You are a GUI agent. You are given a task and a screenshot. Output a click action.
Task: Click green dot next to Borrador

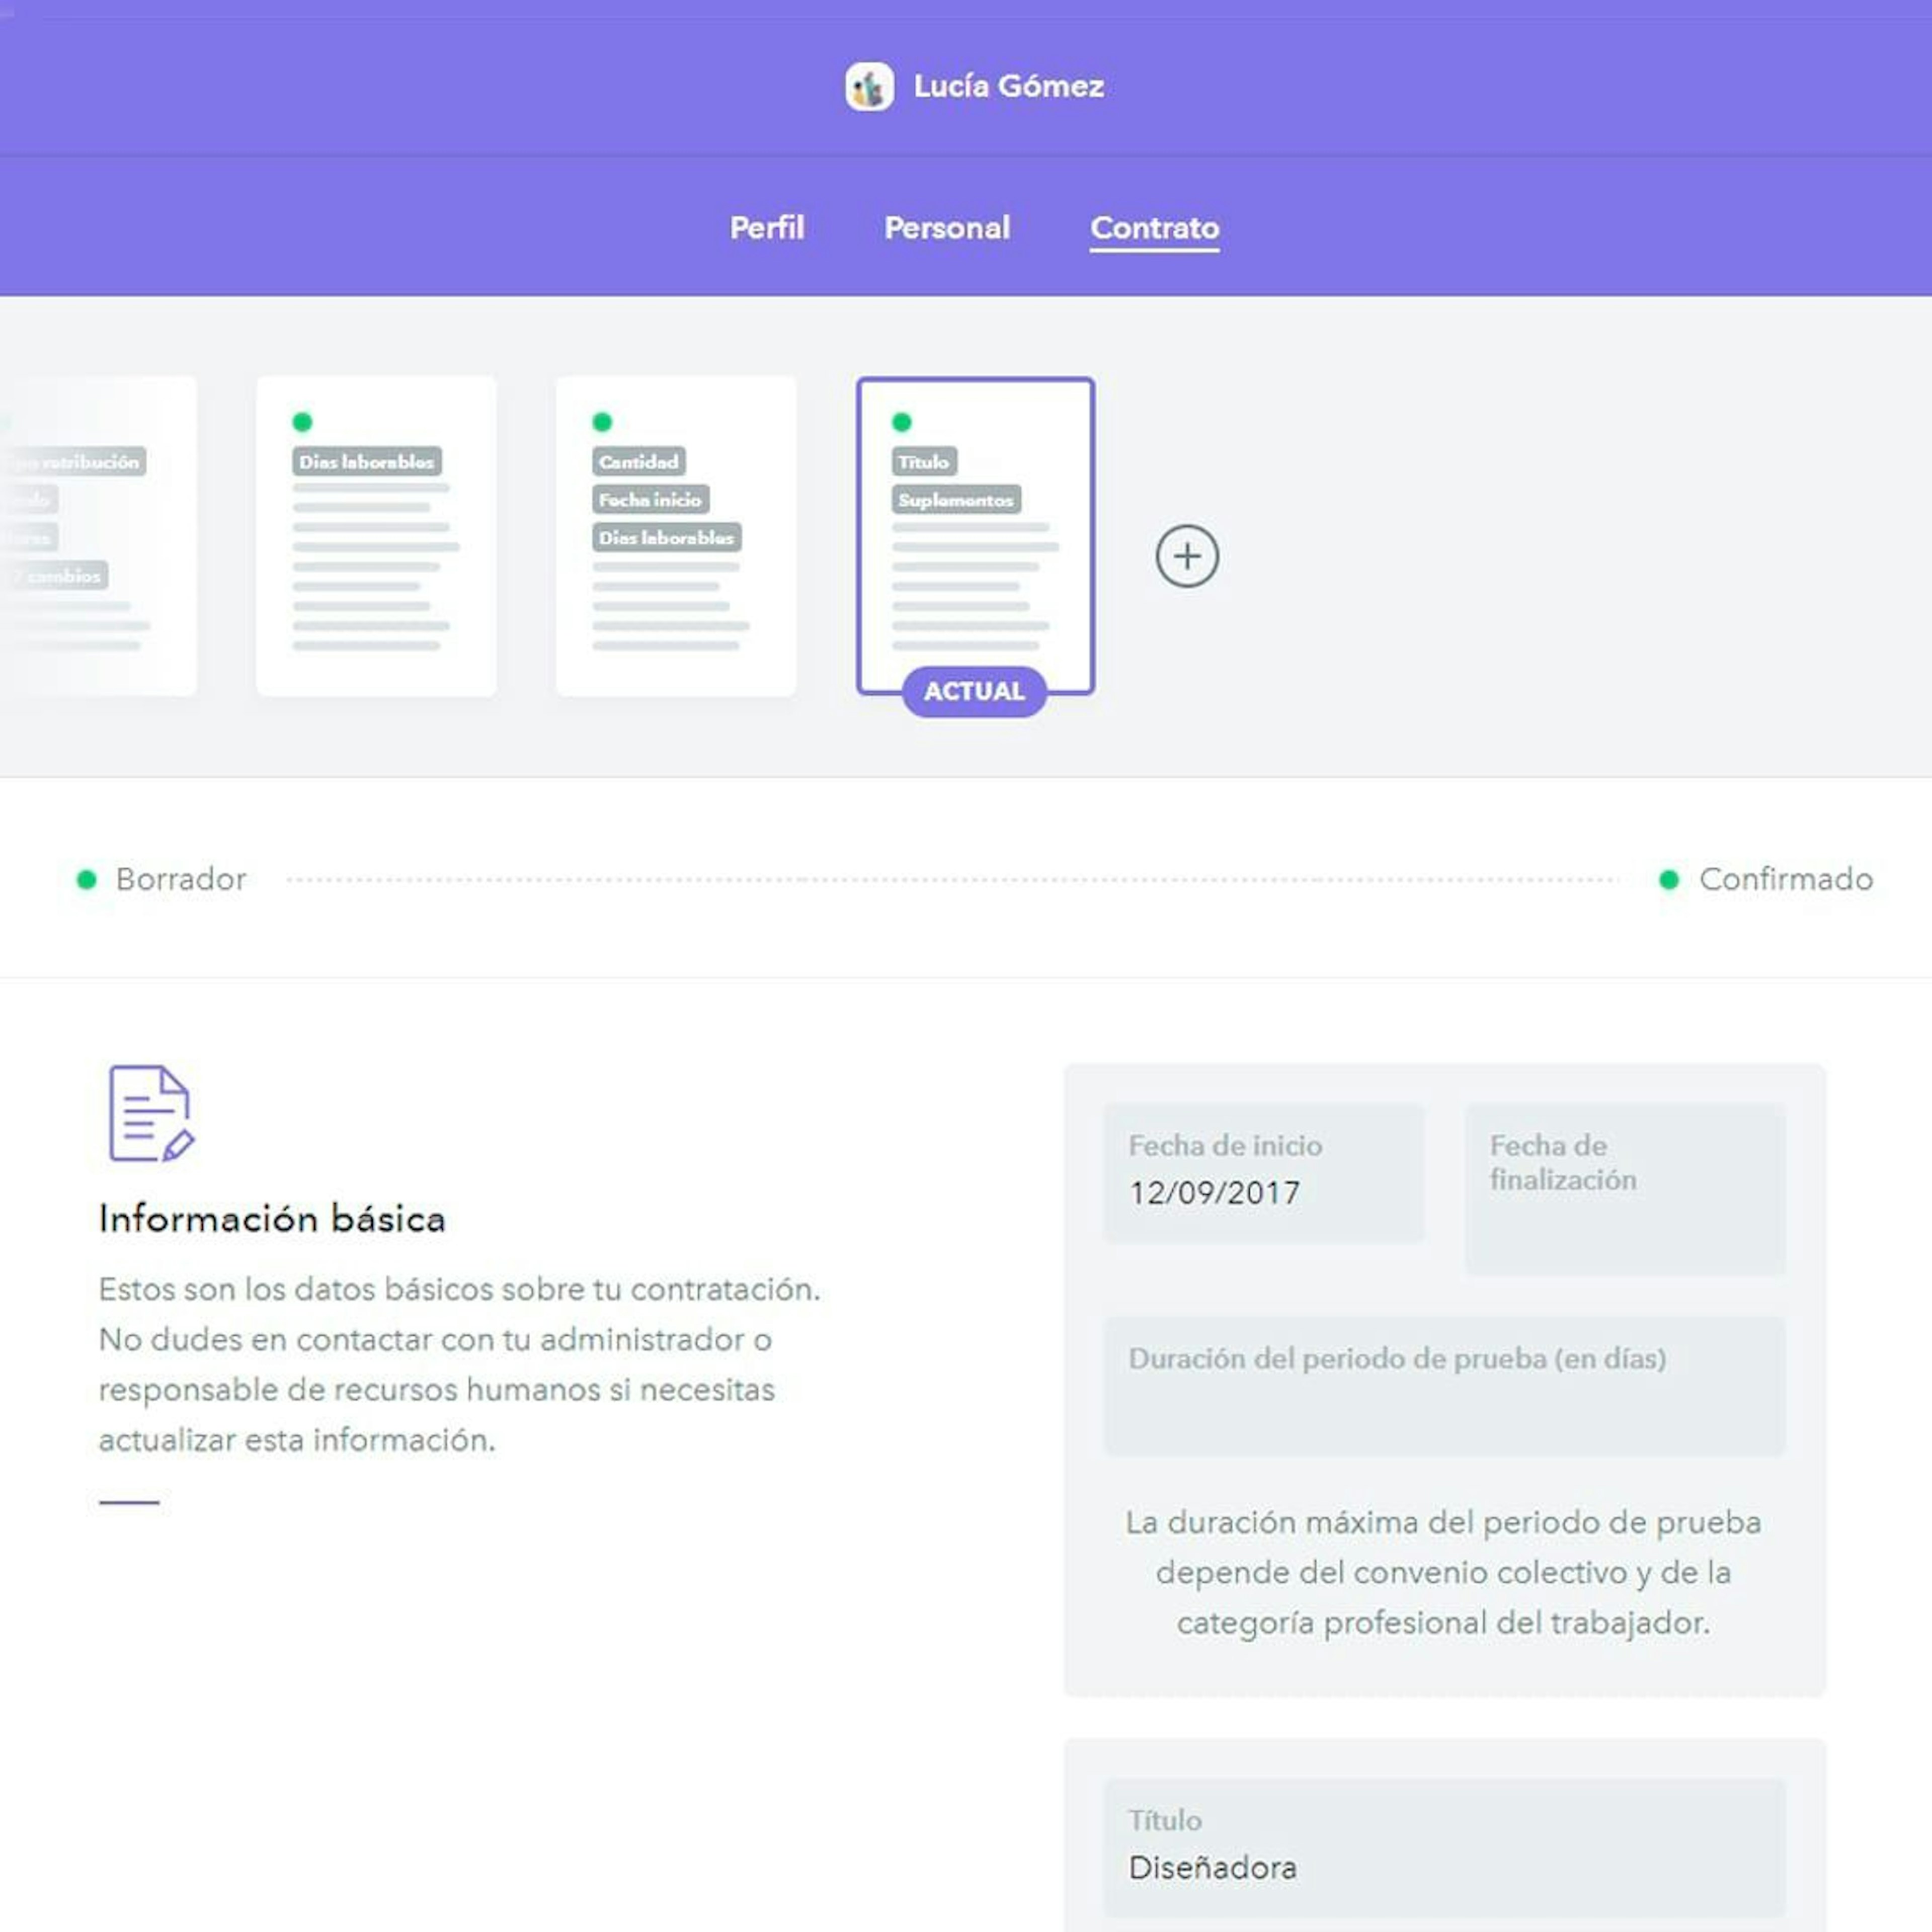tap(87, 879)
